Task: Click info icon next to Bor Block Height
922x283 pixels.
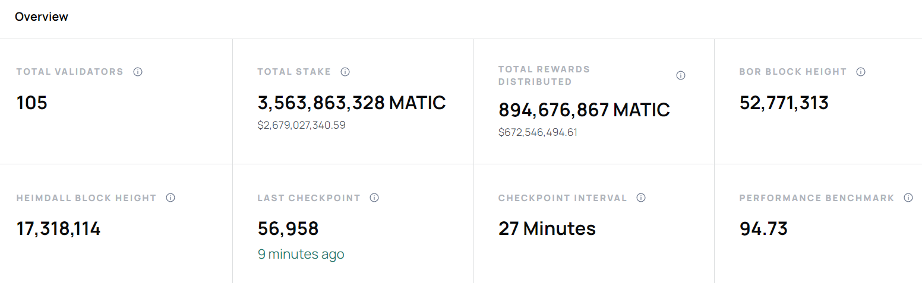Action: tap(861, 72)
